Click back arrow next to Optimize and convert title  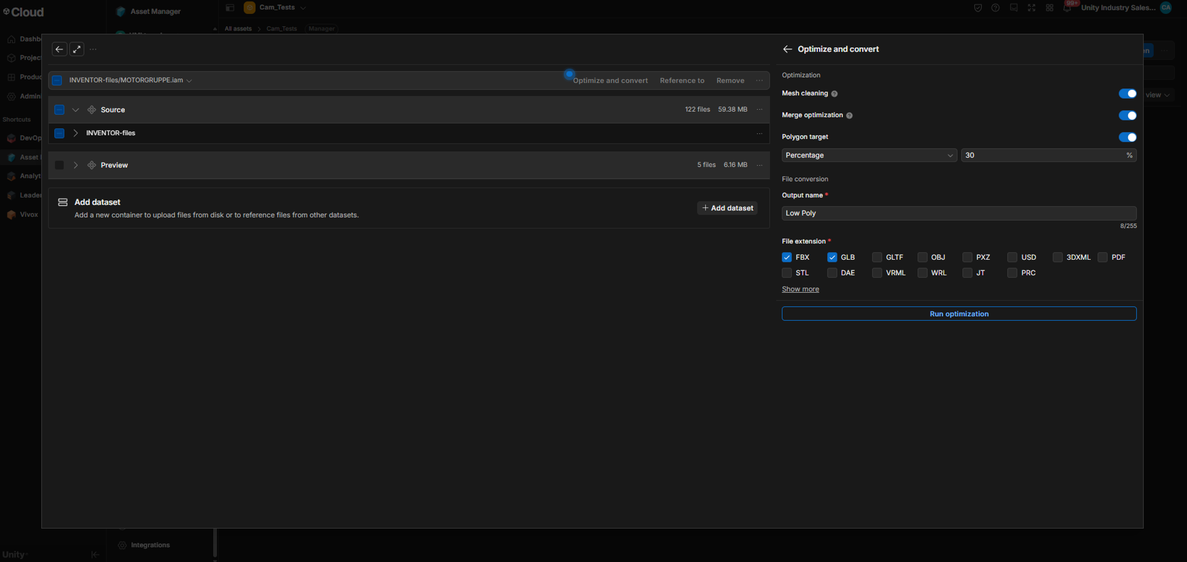coord(787,49)
